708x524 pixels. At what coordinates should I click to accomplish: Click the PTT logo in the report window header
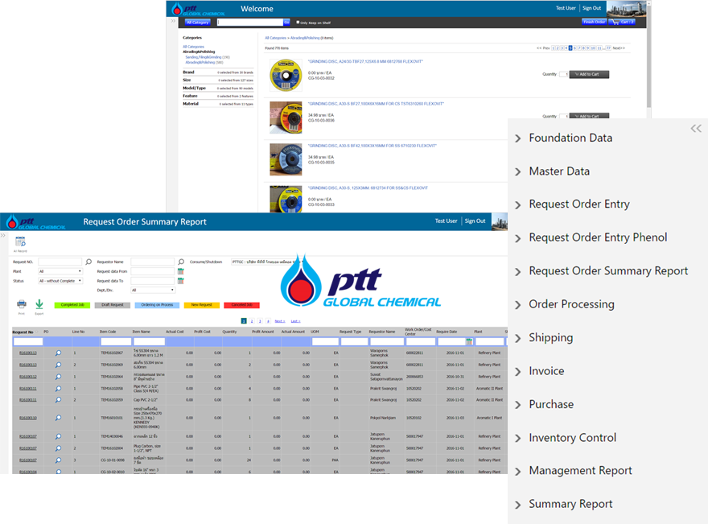(x=36, y=222)
